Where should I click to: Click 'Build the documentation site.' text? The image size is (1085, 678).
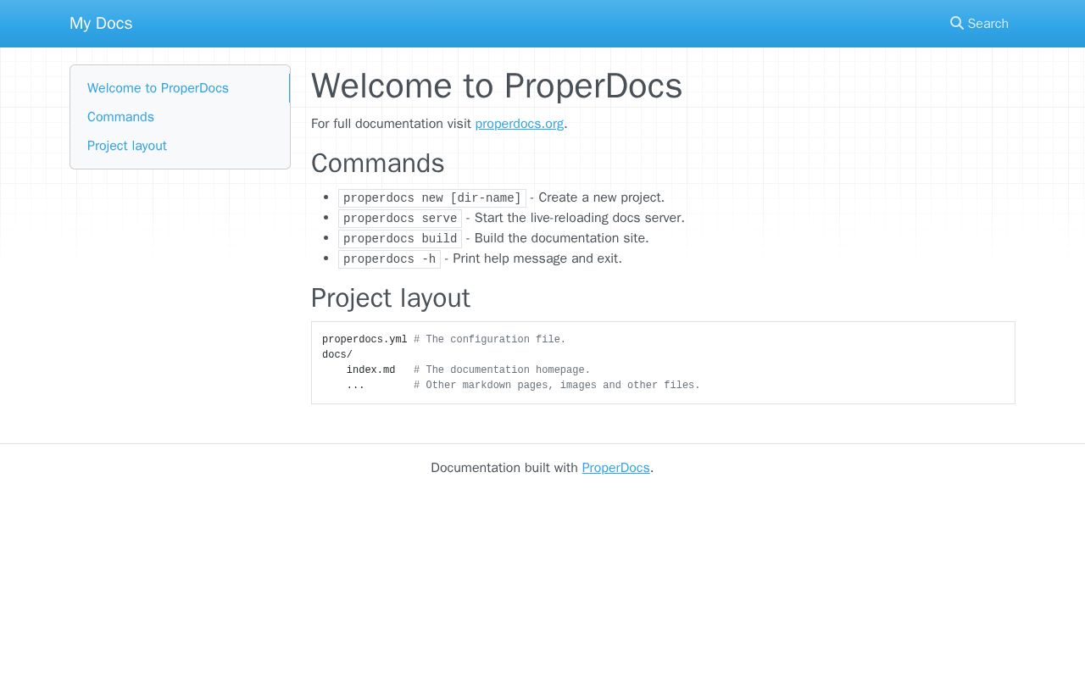point(562,238)
